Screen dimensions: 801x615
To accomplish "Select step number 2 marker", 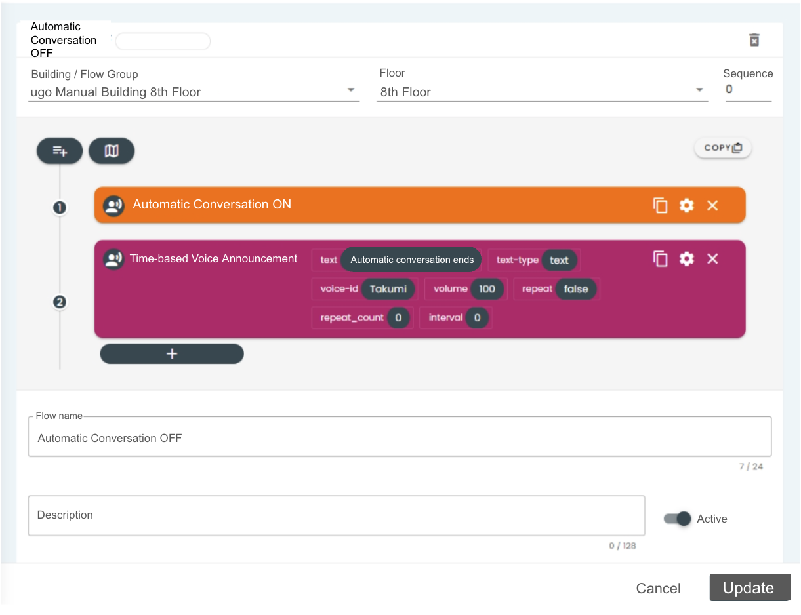I will coord(60,302).
